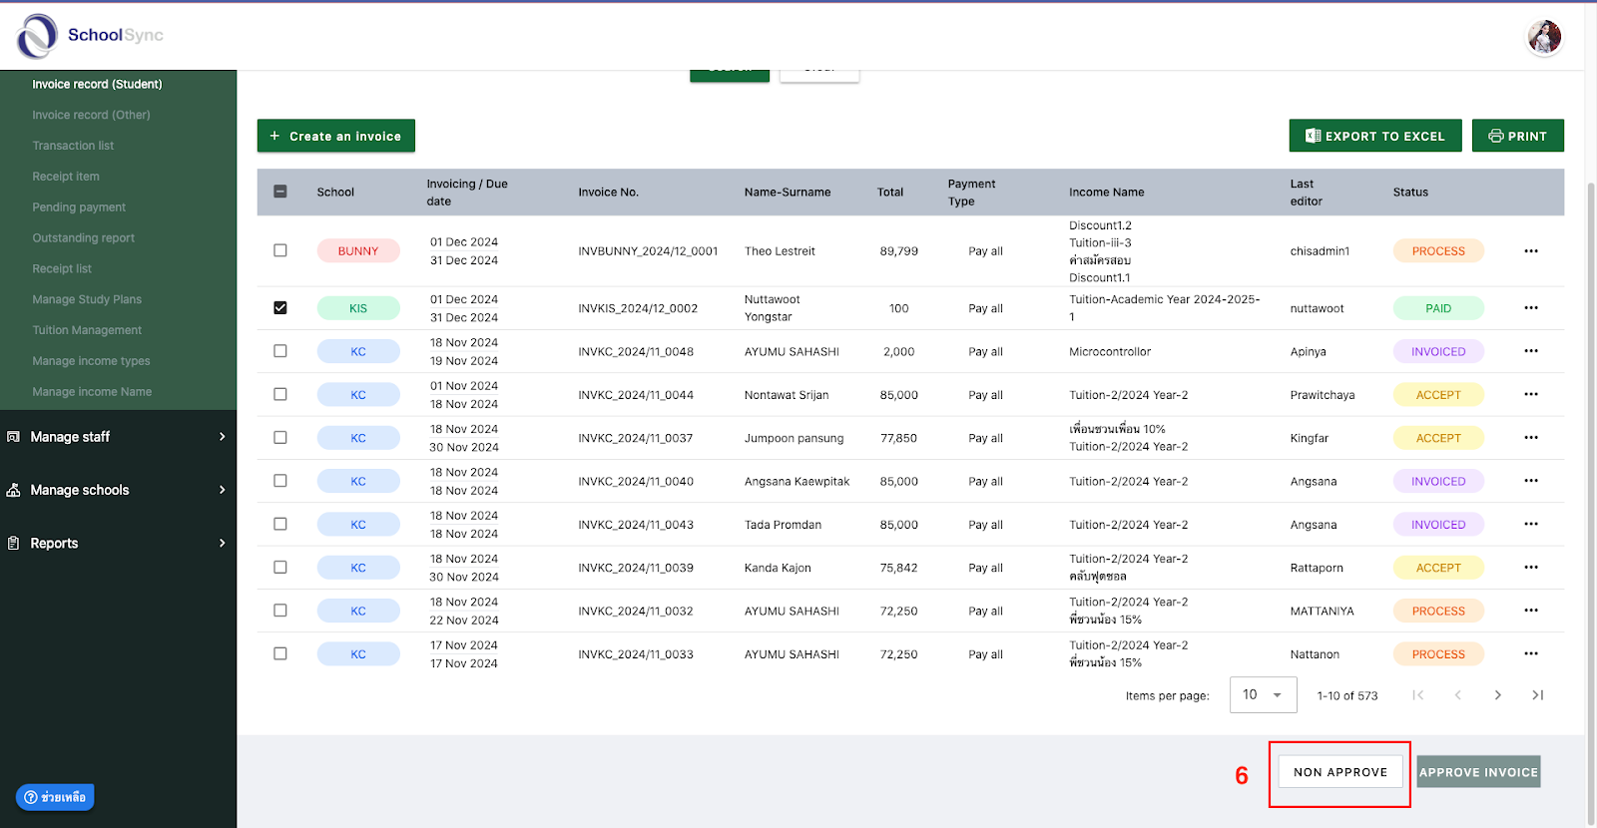This screenshot has width=1597, height=828.
Task: Click the KIS school tag
Action: pos(358,308)
